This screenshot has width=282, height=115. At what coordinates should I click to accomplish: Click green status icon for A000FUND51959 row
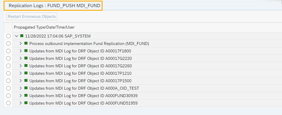[x=26, y=103]
